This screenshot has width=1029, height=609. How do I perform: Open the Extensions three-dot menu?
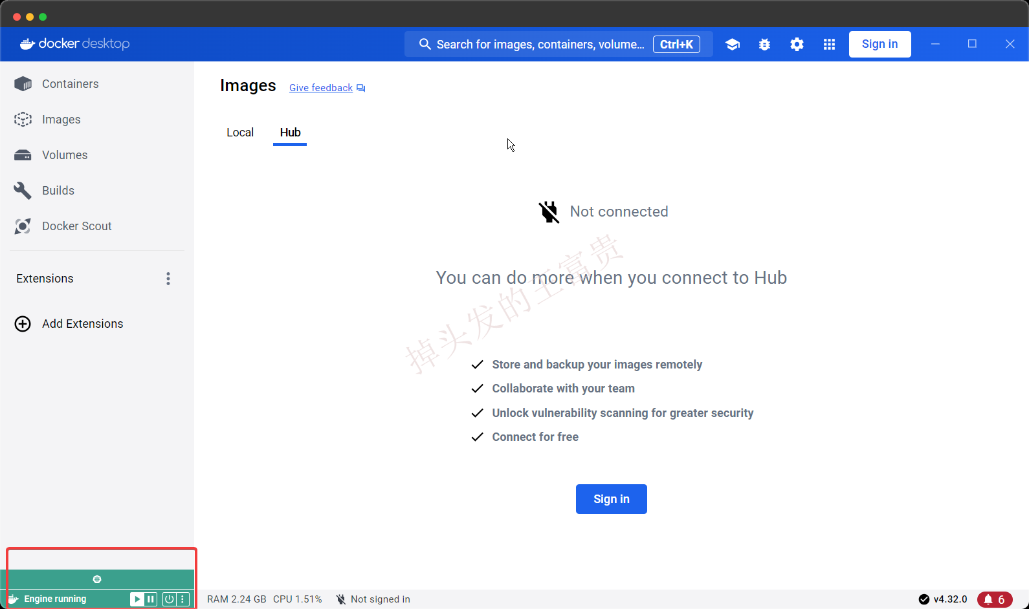point(168,279)
